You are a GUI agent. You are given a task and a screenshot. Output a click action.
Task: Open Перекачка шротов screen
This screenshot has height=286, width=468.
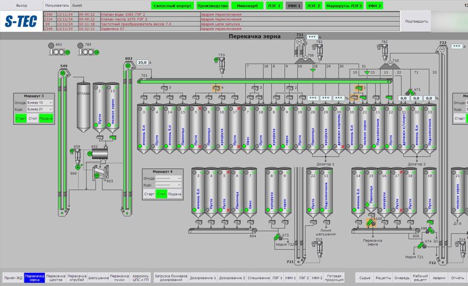click(56, 278)
